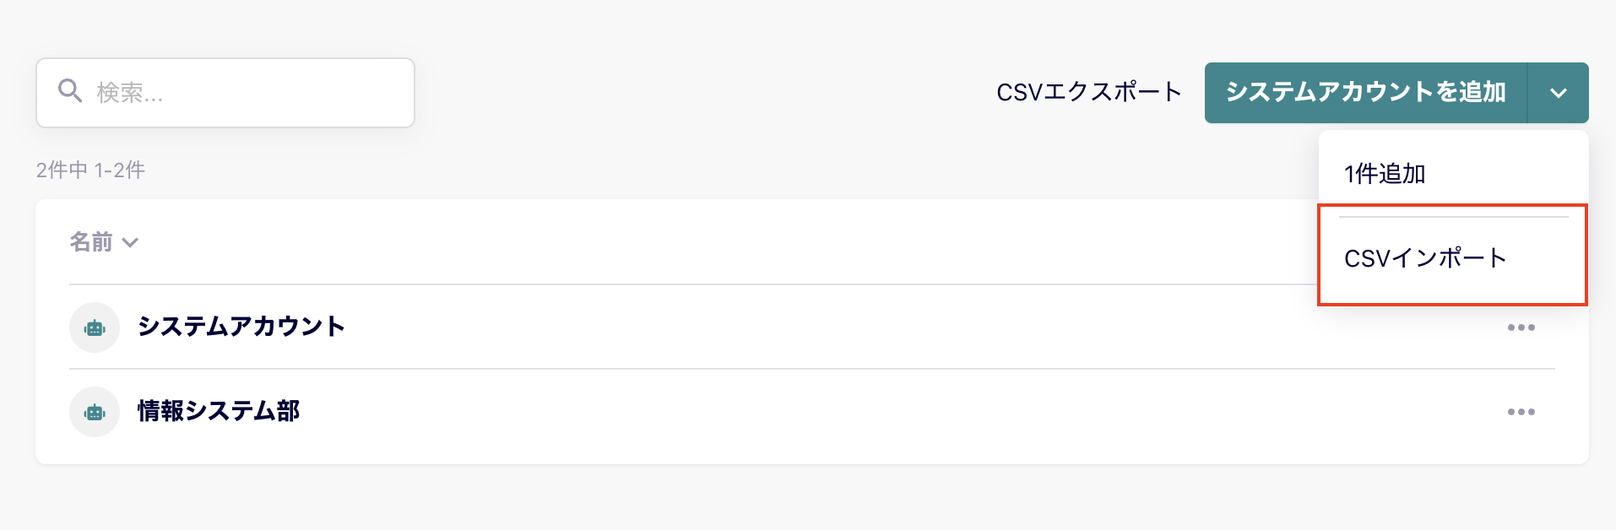Focus the 検索 search input field
This screenshot has width=1616, height=530.
pyautogui.click(x=225, y=93)
